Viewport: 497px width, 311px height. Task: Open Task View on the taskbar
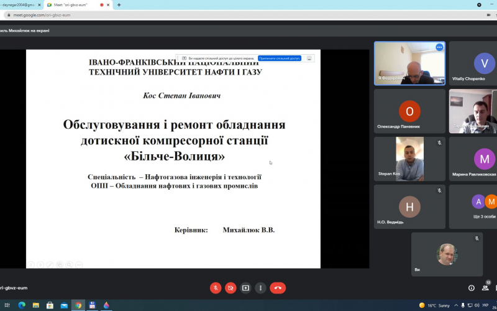coord(7,305)
